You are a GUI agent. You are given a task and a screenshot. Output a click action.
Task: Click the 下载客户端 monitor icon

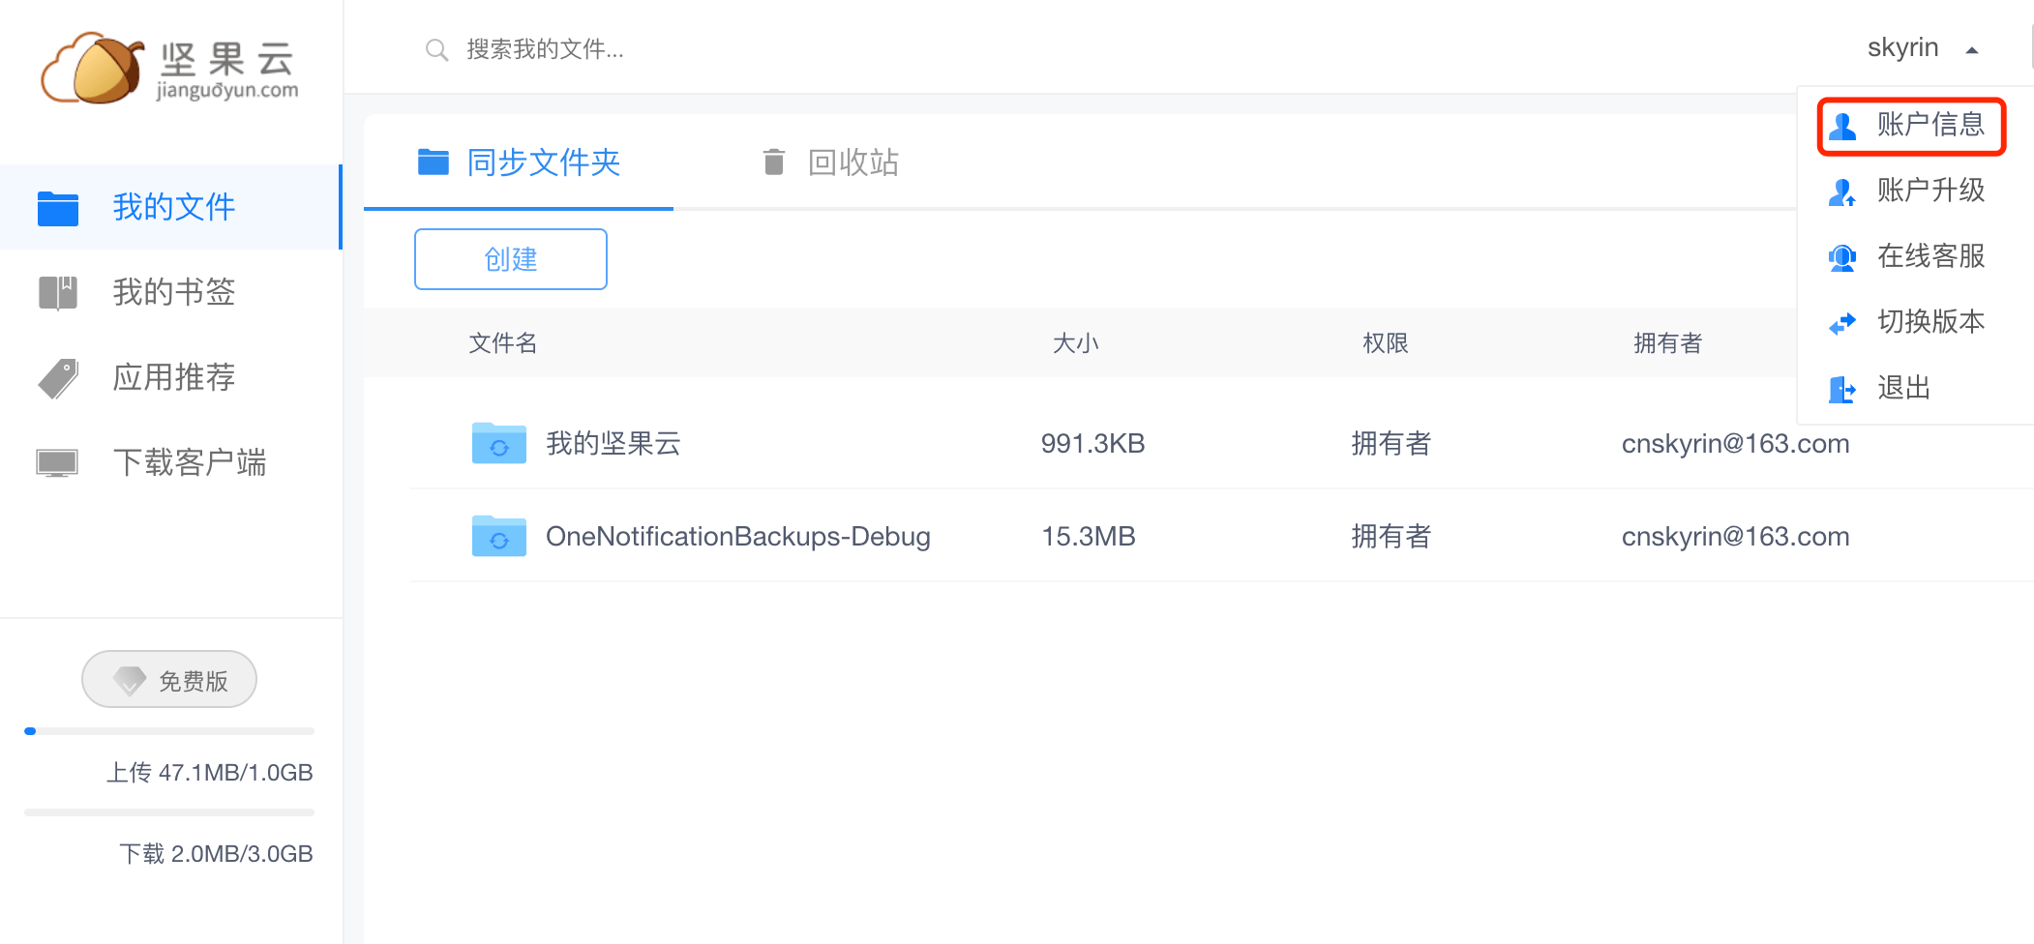pyautogui.click(x=57, y=463)
